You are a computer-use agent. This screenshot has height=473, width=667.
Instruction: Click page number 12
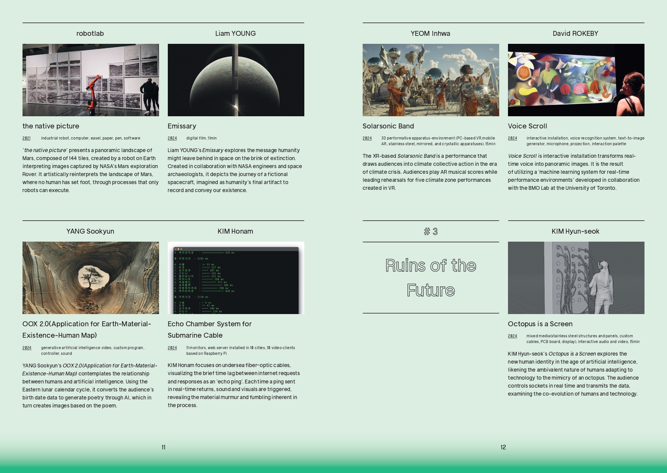[503, 447]
